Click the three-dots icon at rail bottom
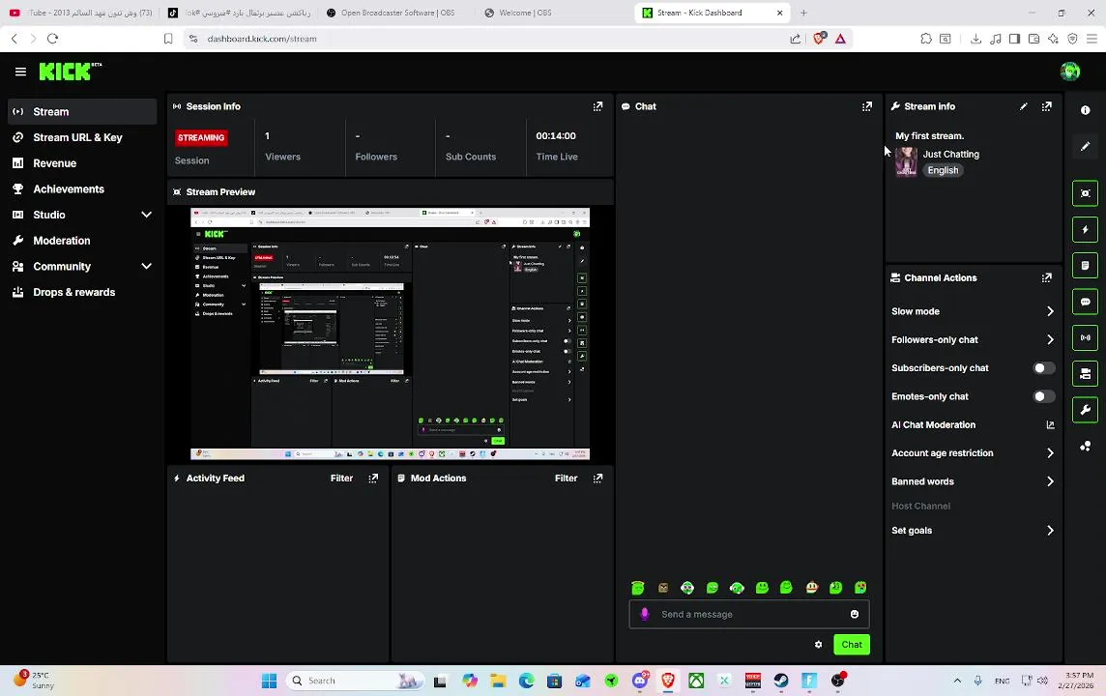Screen dimensions: 1106x696 1085,447
